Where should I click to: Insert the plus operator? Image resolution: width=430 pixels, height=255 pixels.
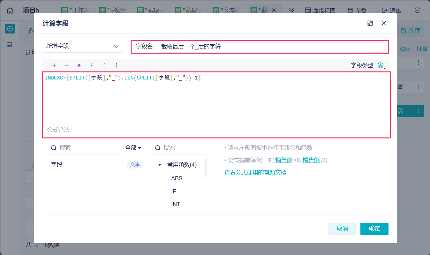[54, 65]
